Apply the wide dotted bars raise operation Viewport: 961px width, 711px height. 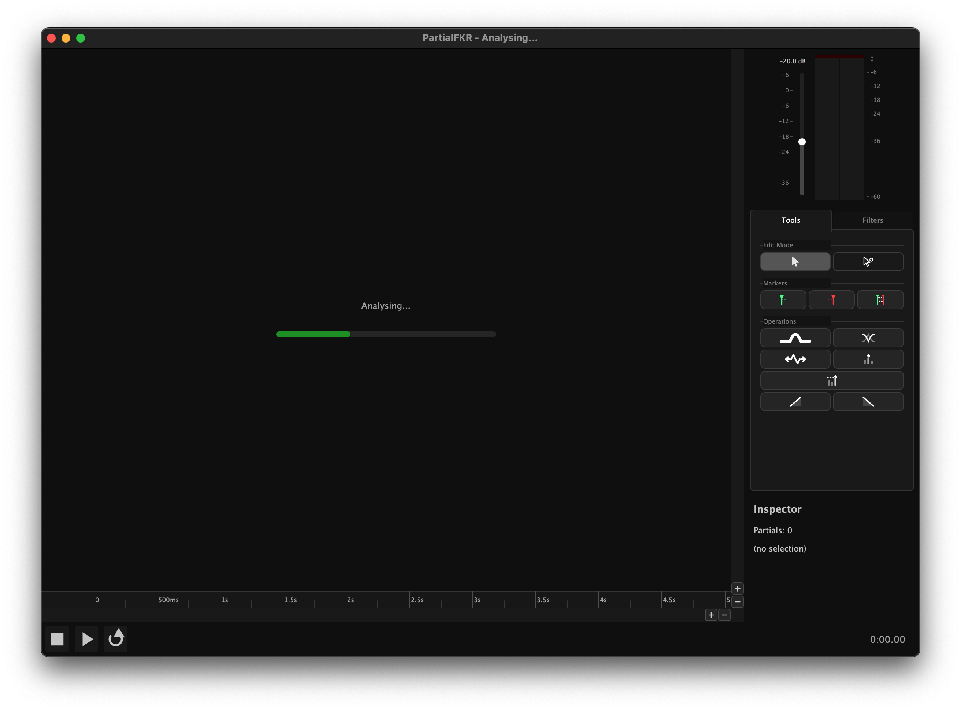coord(832,380)
